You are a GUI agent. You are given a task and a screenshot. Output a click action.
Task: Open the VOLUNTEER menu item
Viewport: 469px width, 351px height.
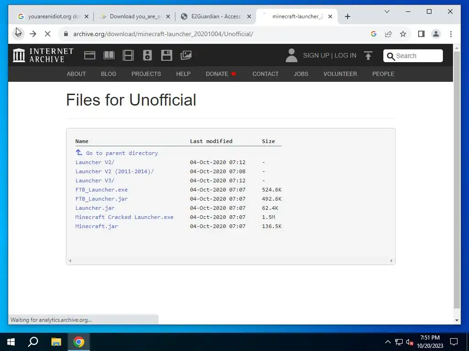pyautogui.click(x=340, y=74)
